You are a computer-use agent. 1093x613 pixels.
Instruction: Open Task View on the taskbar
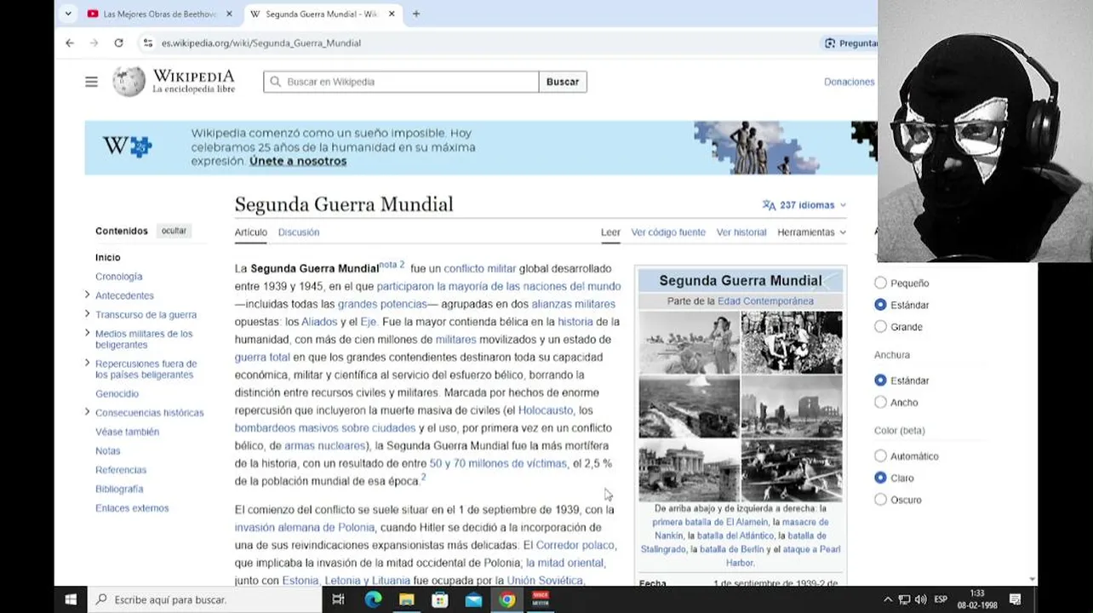click(338, 599)
